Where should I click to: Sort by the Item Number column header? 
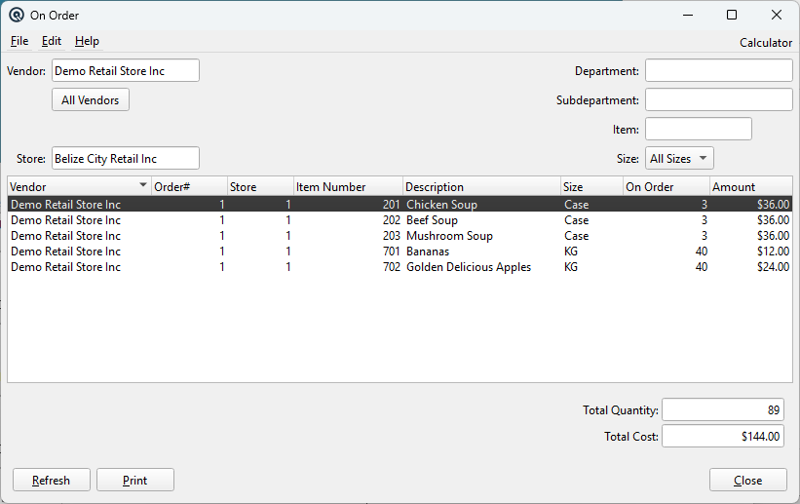[348, 187]
